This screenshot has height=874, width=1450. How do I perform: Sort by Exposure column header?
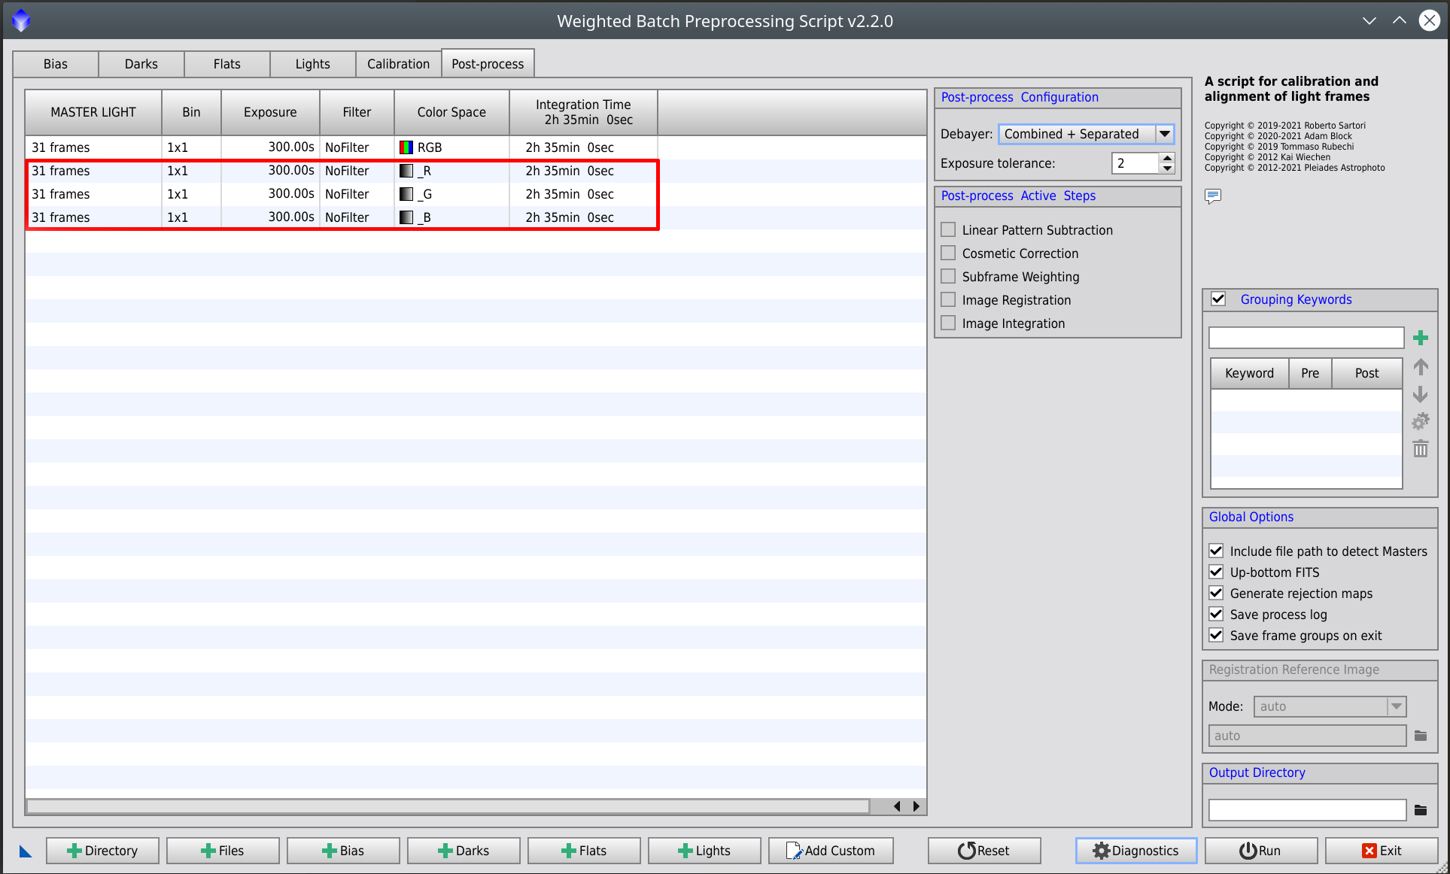tap(270, 112)
